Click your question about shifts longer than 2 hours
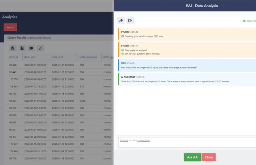The image size is (256, 165). click(x=187, y=65)
